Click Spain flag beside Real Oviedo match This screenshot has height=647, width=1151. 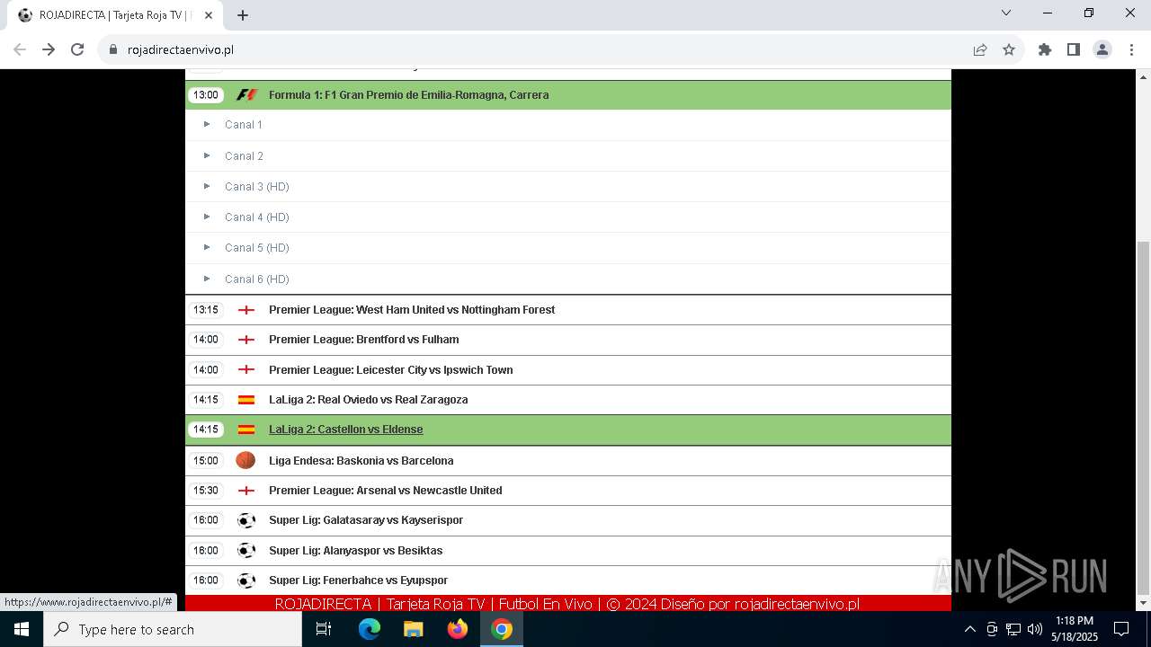click(x=246, y=400)
